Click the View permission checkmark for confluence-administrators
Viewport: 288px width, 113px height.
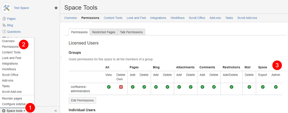109,87
